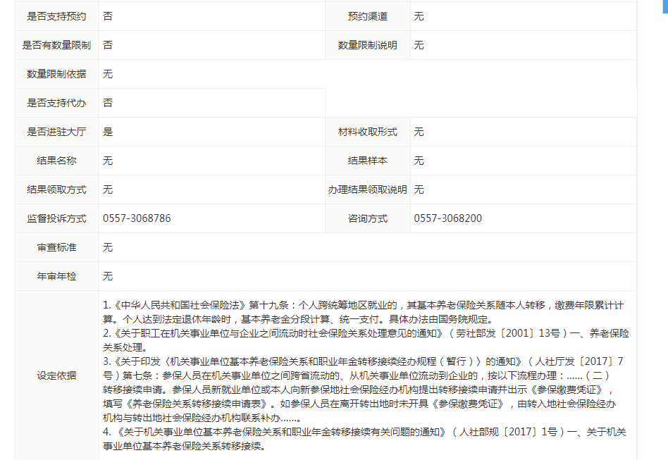
Task: Click the 设定依据 label cell
Action: pyautogui.click(x=56, y=375)
